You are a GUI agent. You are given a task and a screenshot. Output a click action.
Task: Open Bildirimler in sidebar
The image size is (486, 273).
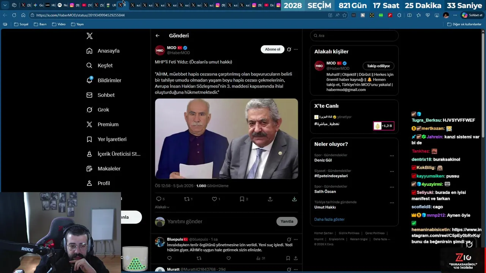pyautogui.click(x=104, y=80)
